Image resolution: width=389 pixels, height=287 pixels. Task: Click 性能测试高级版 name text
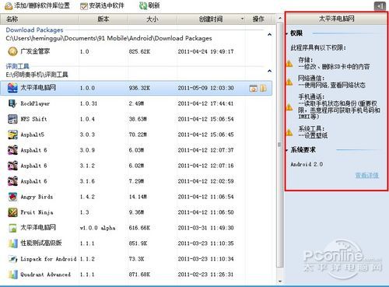(x=41, y=243)
